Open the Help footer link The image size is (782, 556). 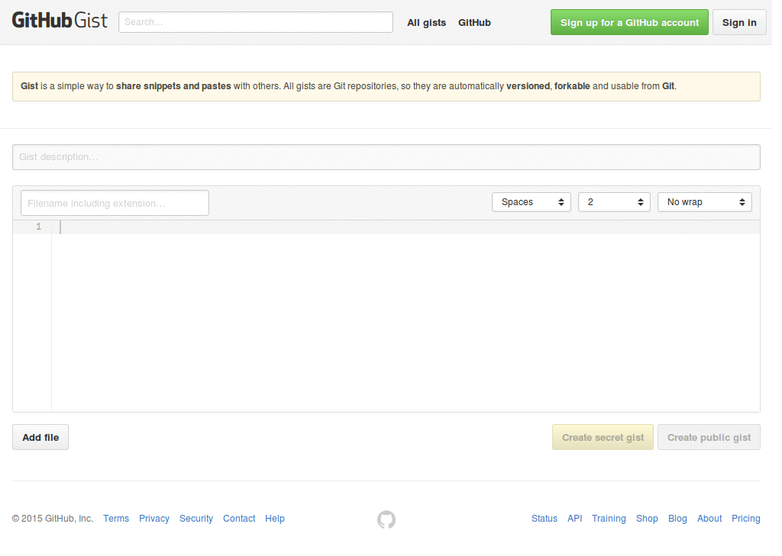[275, 518]
